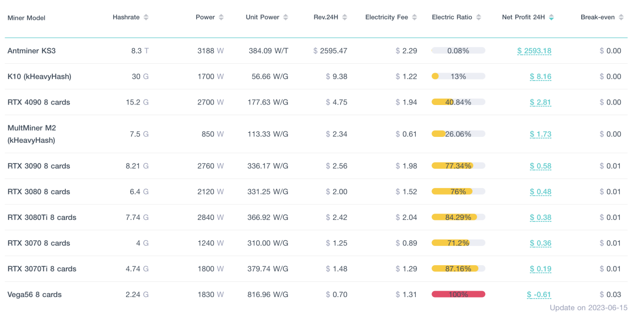Viewport: 633px width, 315px height.
Task: Click the Electric Ratio header label
Action: [451, 16]
